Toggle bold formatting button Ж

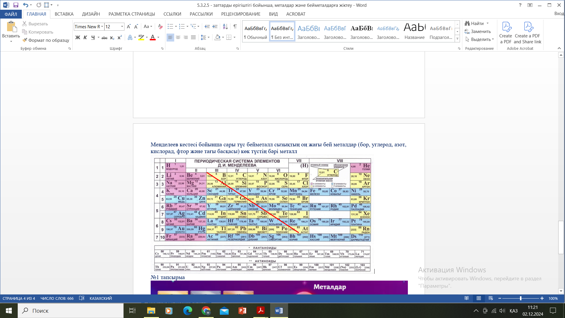(78, 37)
